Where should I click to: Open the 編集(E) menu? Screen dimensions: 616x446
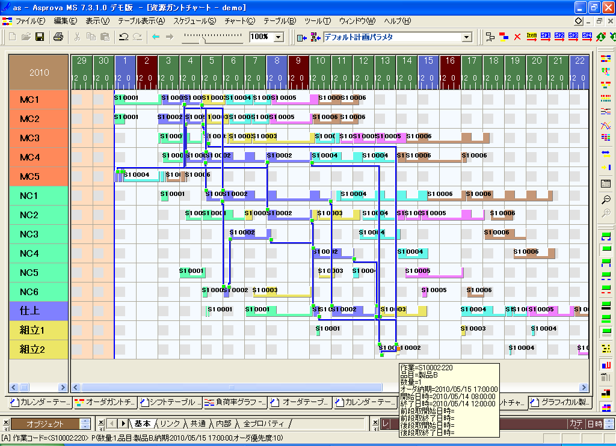point(65,21)
